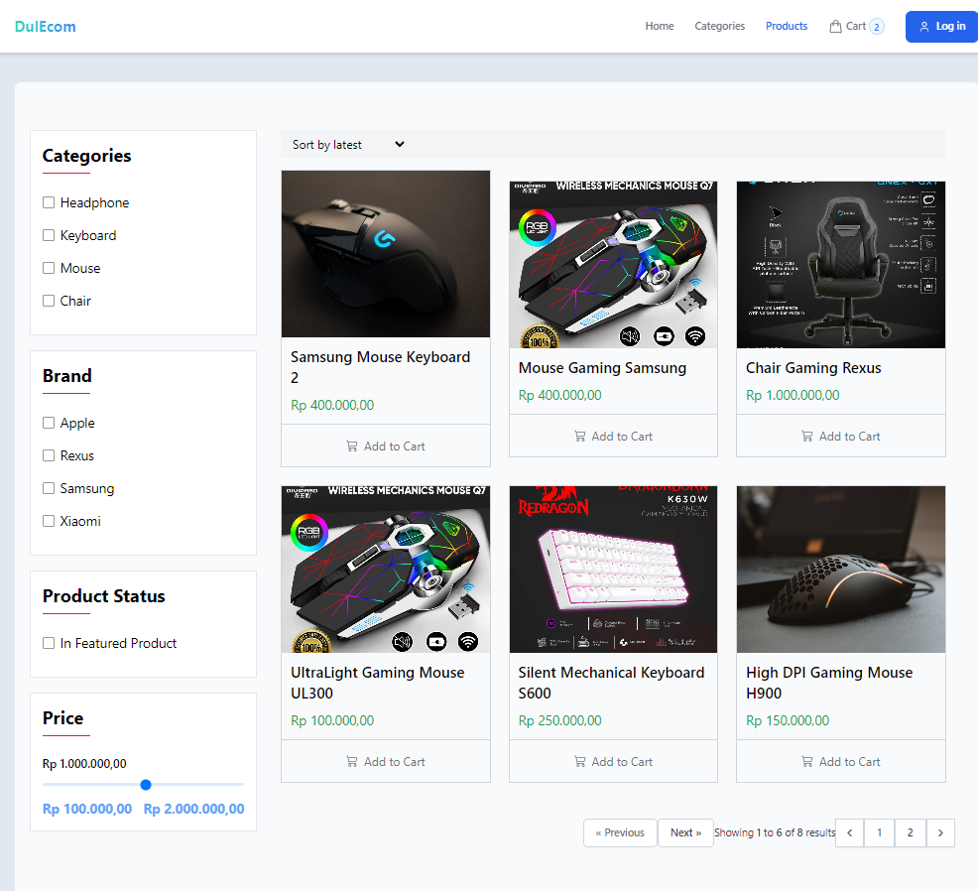Click the cart icon beside Chair Gaming Rexus Add to Cart
Viewport: 978px width, 891px height.
pos(806,436)
